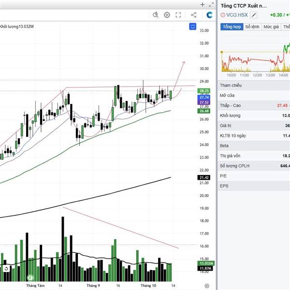Click the Mở cửa row
This screenshot has height=290, width=290.
(x=254, y=95)
